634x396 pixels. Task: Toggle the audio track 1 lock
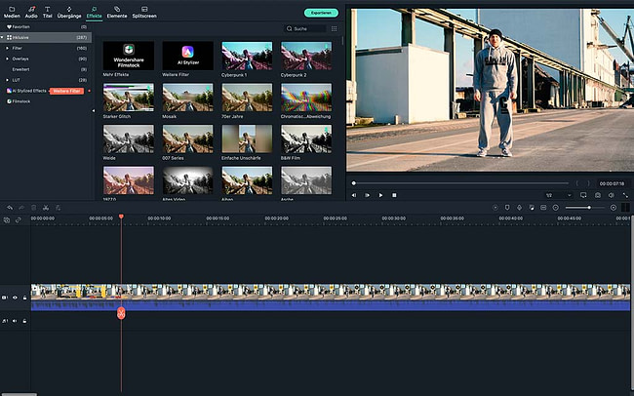tap(24, 321)
